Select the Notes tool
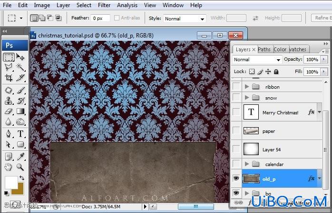Viewport: 332px width, 213px height. (x=9, y=157)
